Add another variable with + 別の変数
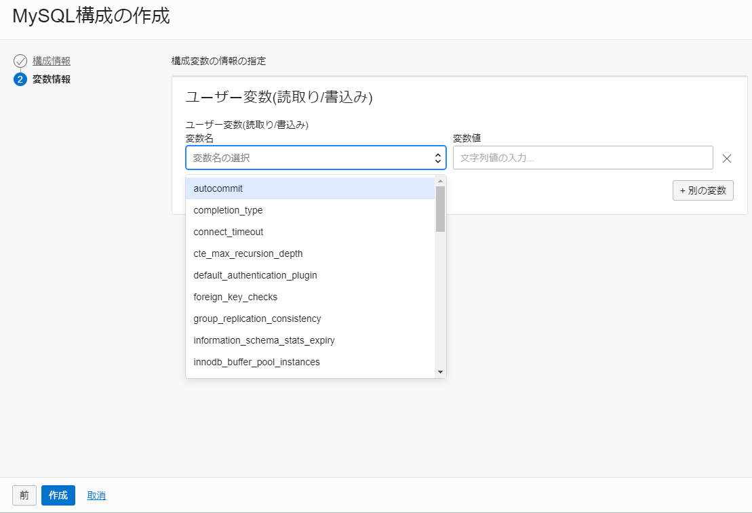752x513 pixels. pyautogui.click(x=702, y=190)
